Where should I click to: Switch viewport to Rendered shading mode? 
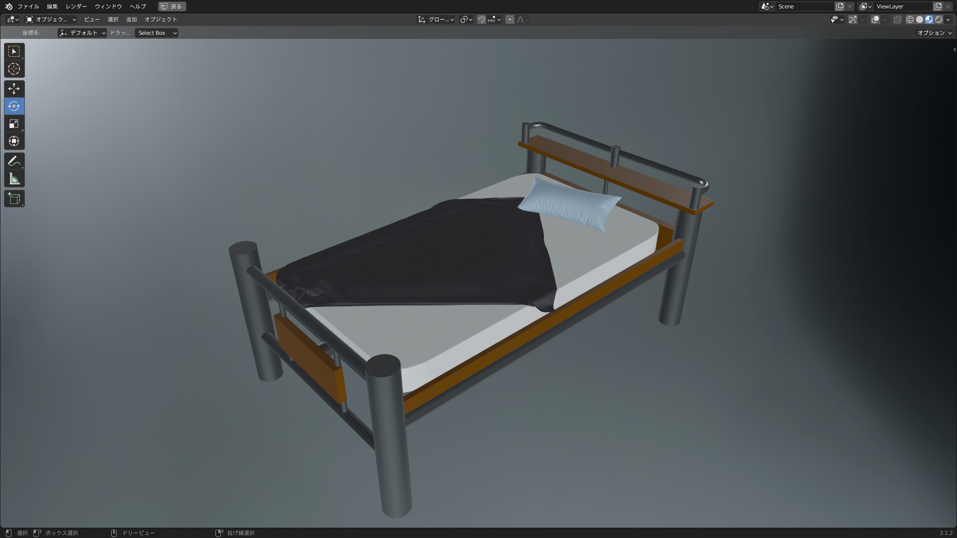click(937, 19)
